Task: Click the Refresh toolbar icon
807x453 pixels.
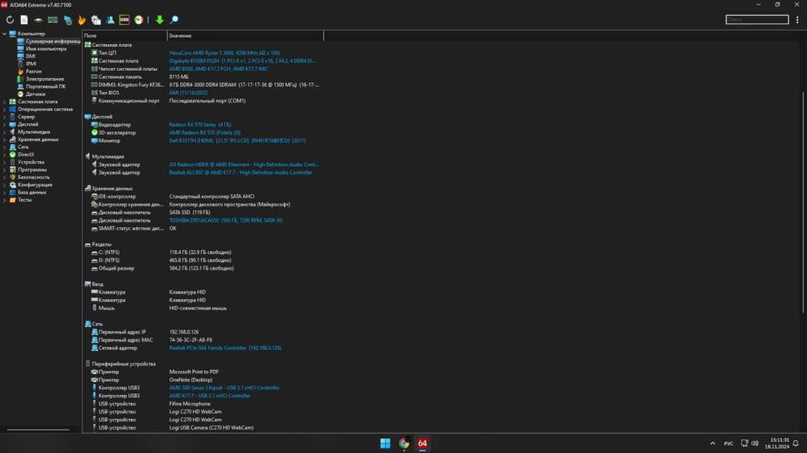Action: (x=10, y=20)
